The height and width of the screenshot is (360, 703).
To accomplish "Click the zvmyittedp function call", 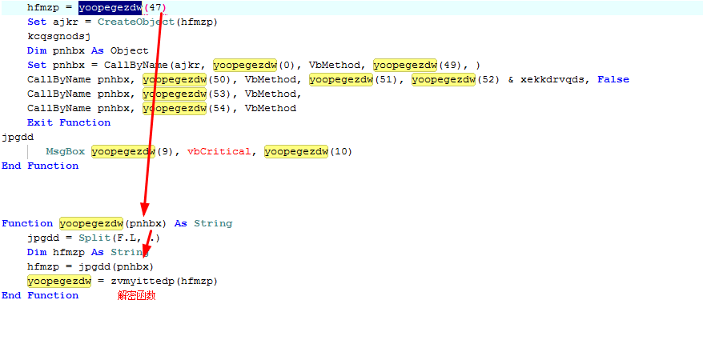I will pyautogui.click(x=143, y=281).
